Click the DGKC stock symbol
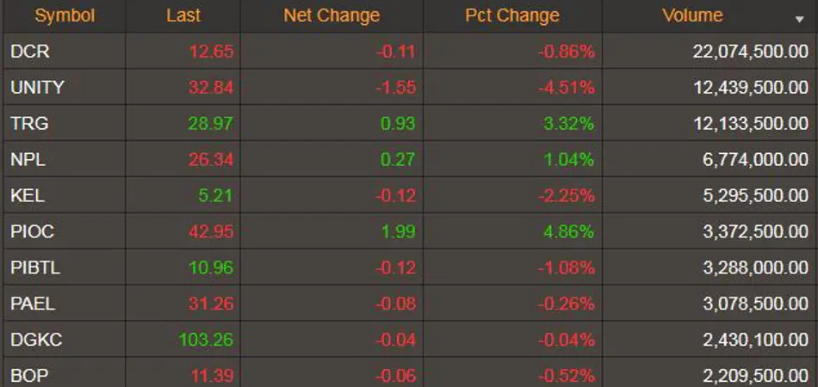818x387 pixels. tap(34, 340)
